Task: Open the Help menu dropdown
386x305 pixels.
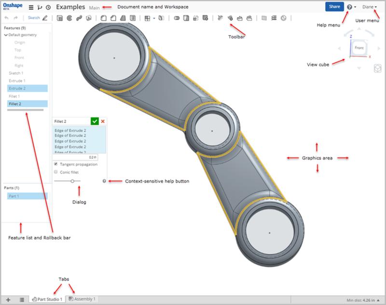Action: click(x=351, y=7)
